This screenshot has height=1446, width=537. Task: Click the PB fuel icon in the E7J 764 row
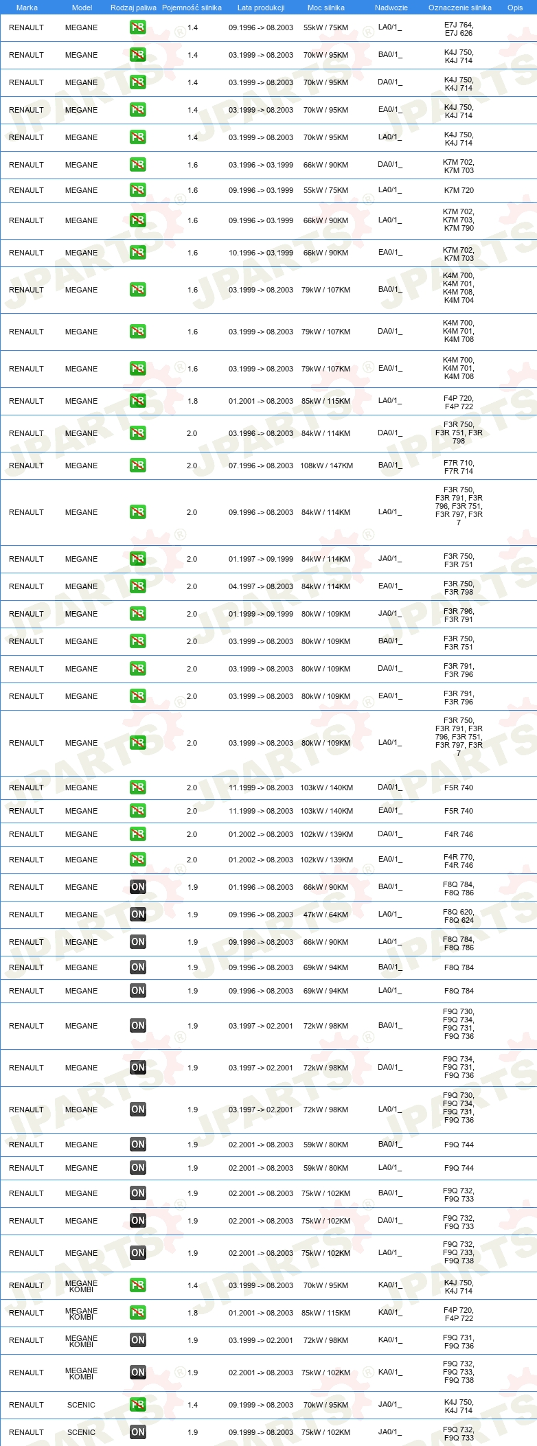click(x=137, y=27)
